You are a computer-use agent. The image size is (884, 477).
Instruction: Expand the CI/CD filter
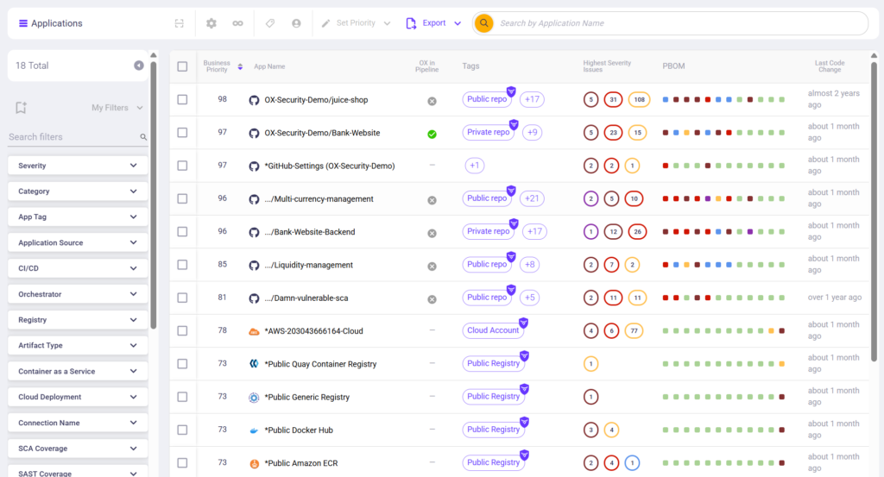78,268
